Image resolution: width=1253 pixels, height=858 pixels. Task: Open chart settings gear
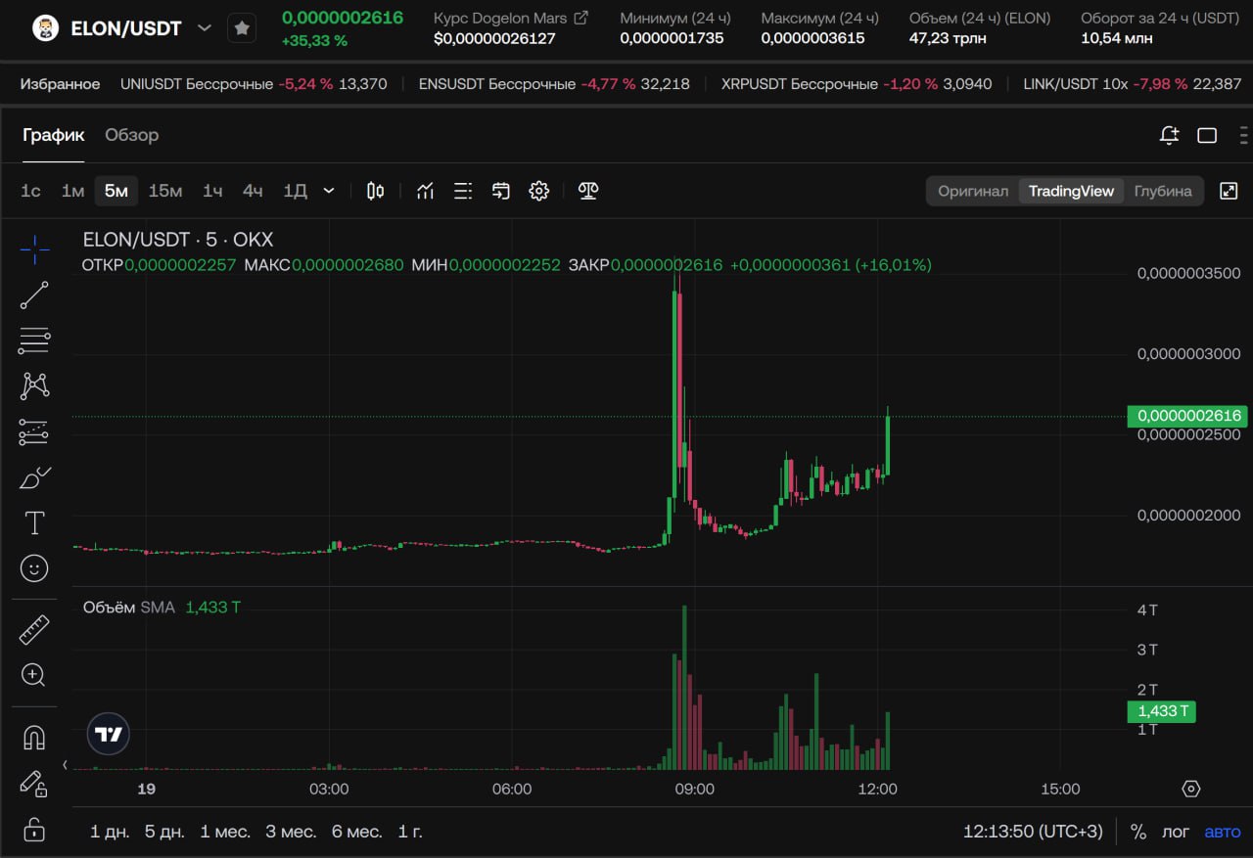[539, 191]
